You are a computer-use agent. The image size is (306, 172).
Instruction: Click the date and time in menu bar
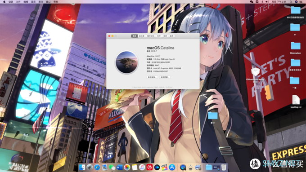(x=279, y=1)
